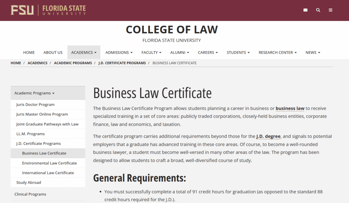Click the General Requirements heading

[x=139, y=178]
